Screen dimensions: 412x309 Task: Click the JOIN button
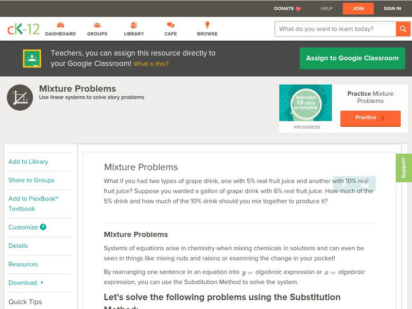tap(358, 8)
